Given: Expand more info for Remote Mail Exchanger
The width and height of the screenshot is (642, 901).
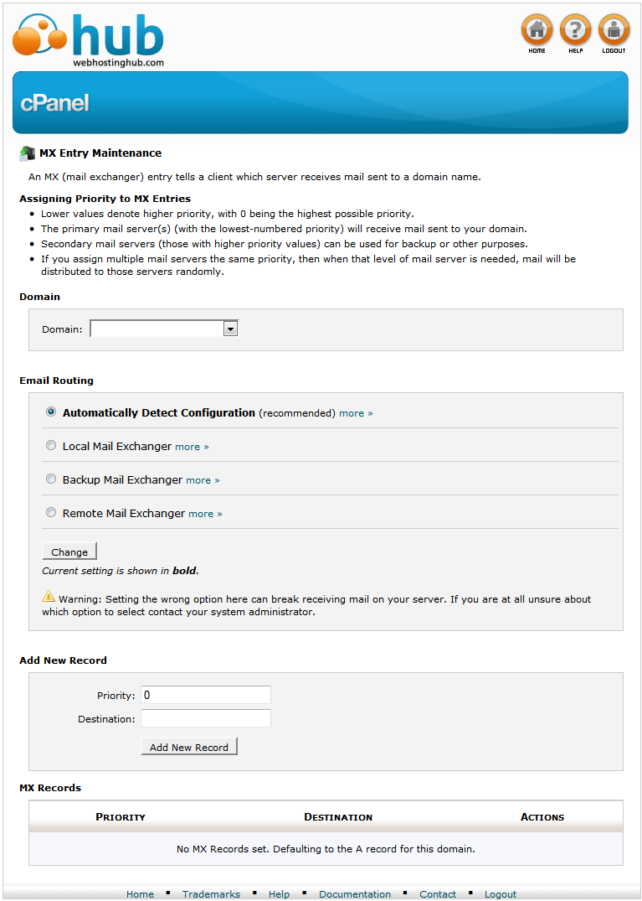Looking at the screenshot, I should 205,514.
